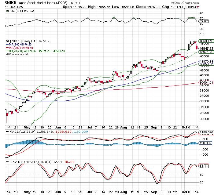Click the $NIKK ticker symbol in the header
This screenshot has height=195, width=214.
[x=8, y=2]
